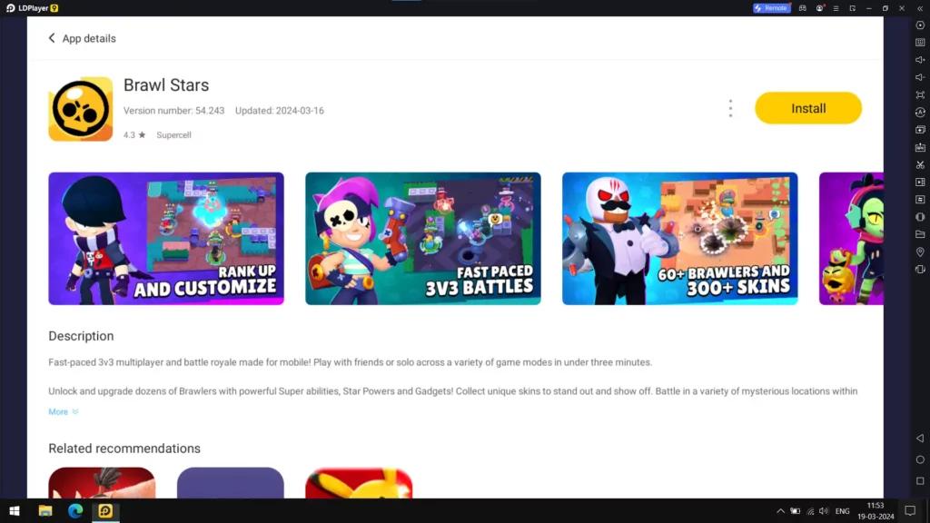Click the circular arrow 'A' icon in the sidebar
This screenshot has height=523, width=930.
pos(920,112)
